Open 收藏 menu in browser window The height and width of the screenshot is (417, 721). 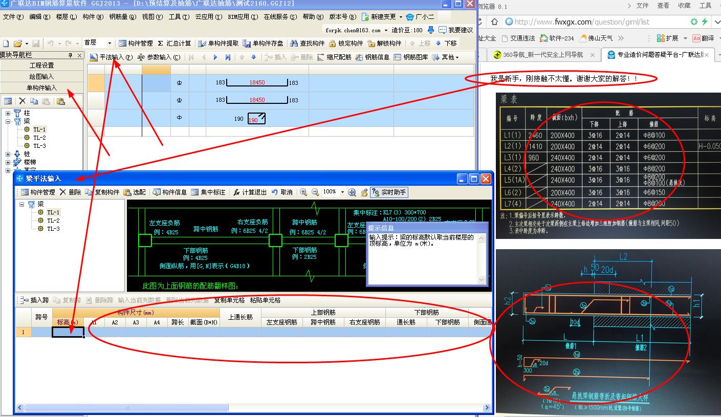(684, 6)
